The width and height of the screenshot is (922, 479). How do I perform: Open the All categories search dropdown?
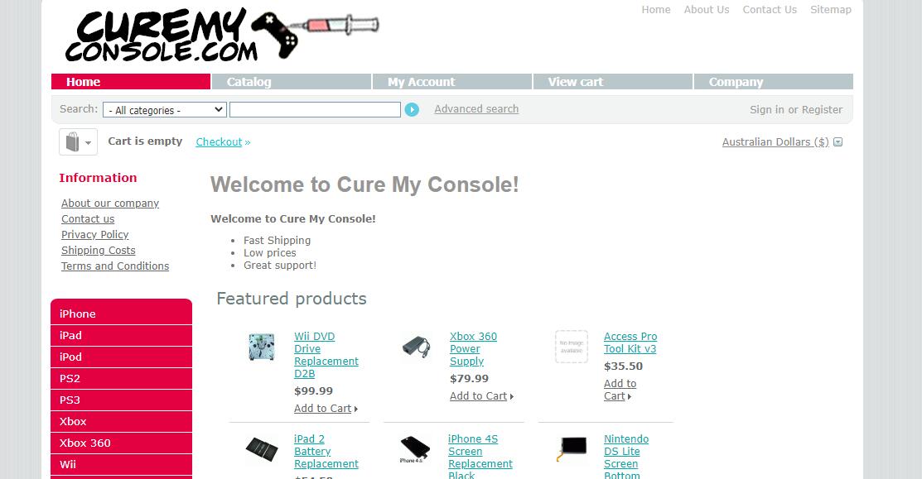tap(165, 110)
